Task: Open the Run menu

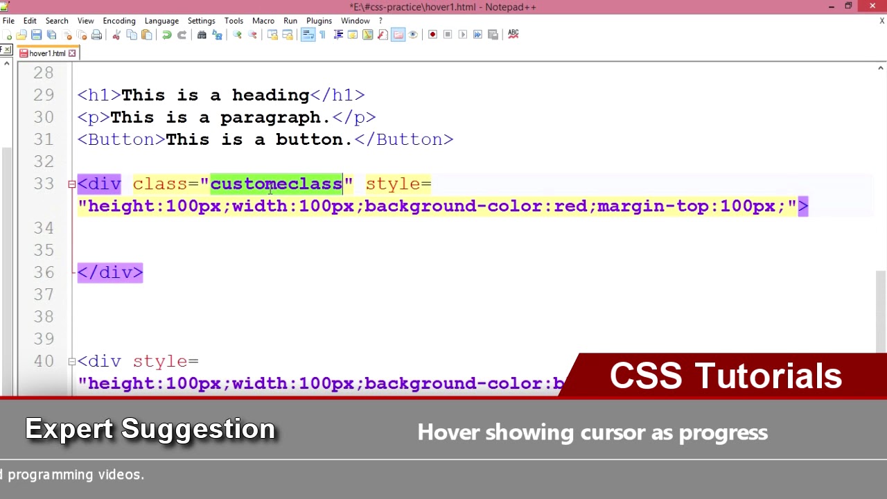Action: (x=290, y=21)
